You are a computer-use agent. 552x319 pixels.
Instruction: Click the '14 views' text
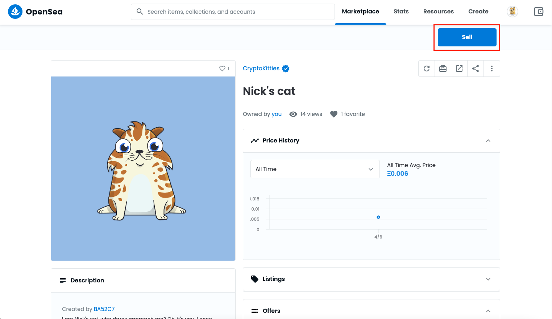click(x=311, y=114)
